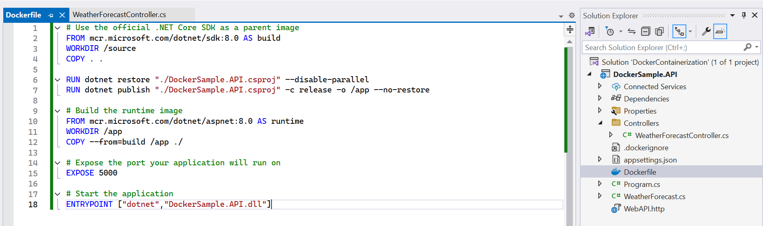Toggle the Preview Selected Items button
The height and width of the screenshot is (226, 763).
pos(720,31)
